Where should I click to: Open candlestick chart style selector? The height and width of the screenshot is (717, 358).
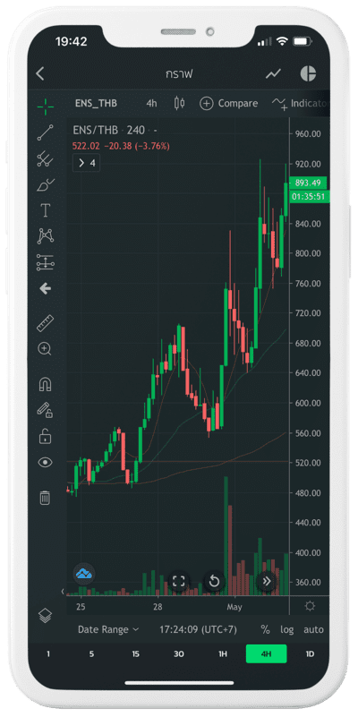[179, 103]
